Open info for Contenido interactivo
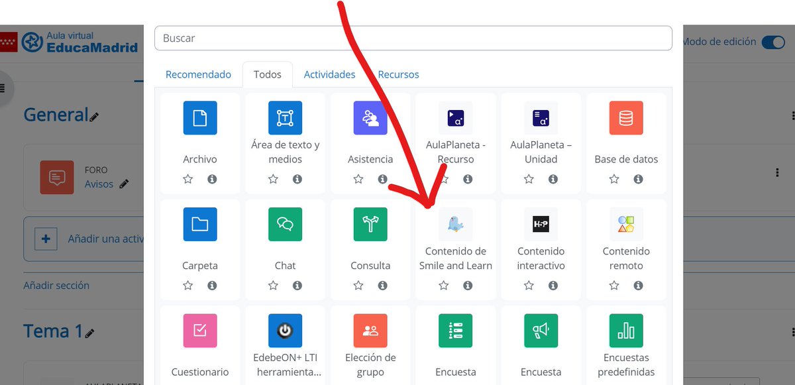795x385 pixels. point(553,286)
